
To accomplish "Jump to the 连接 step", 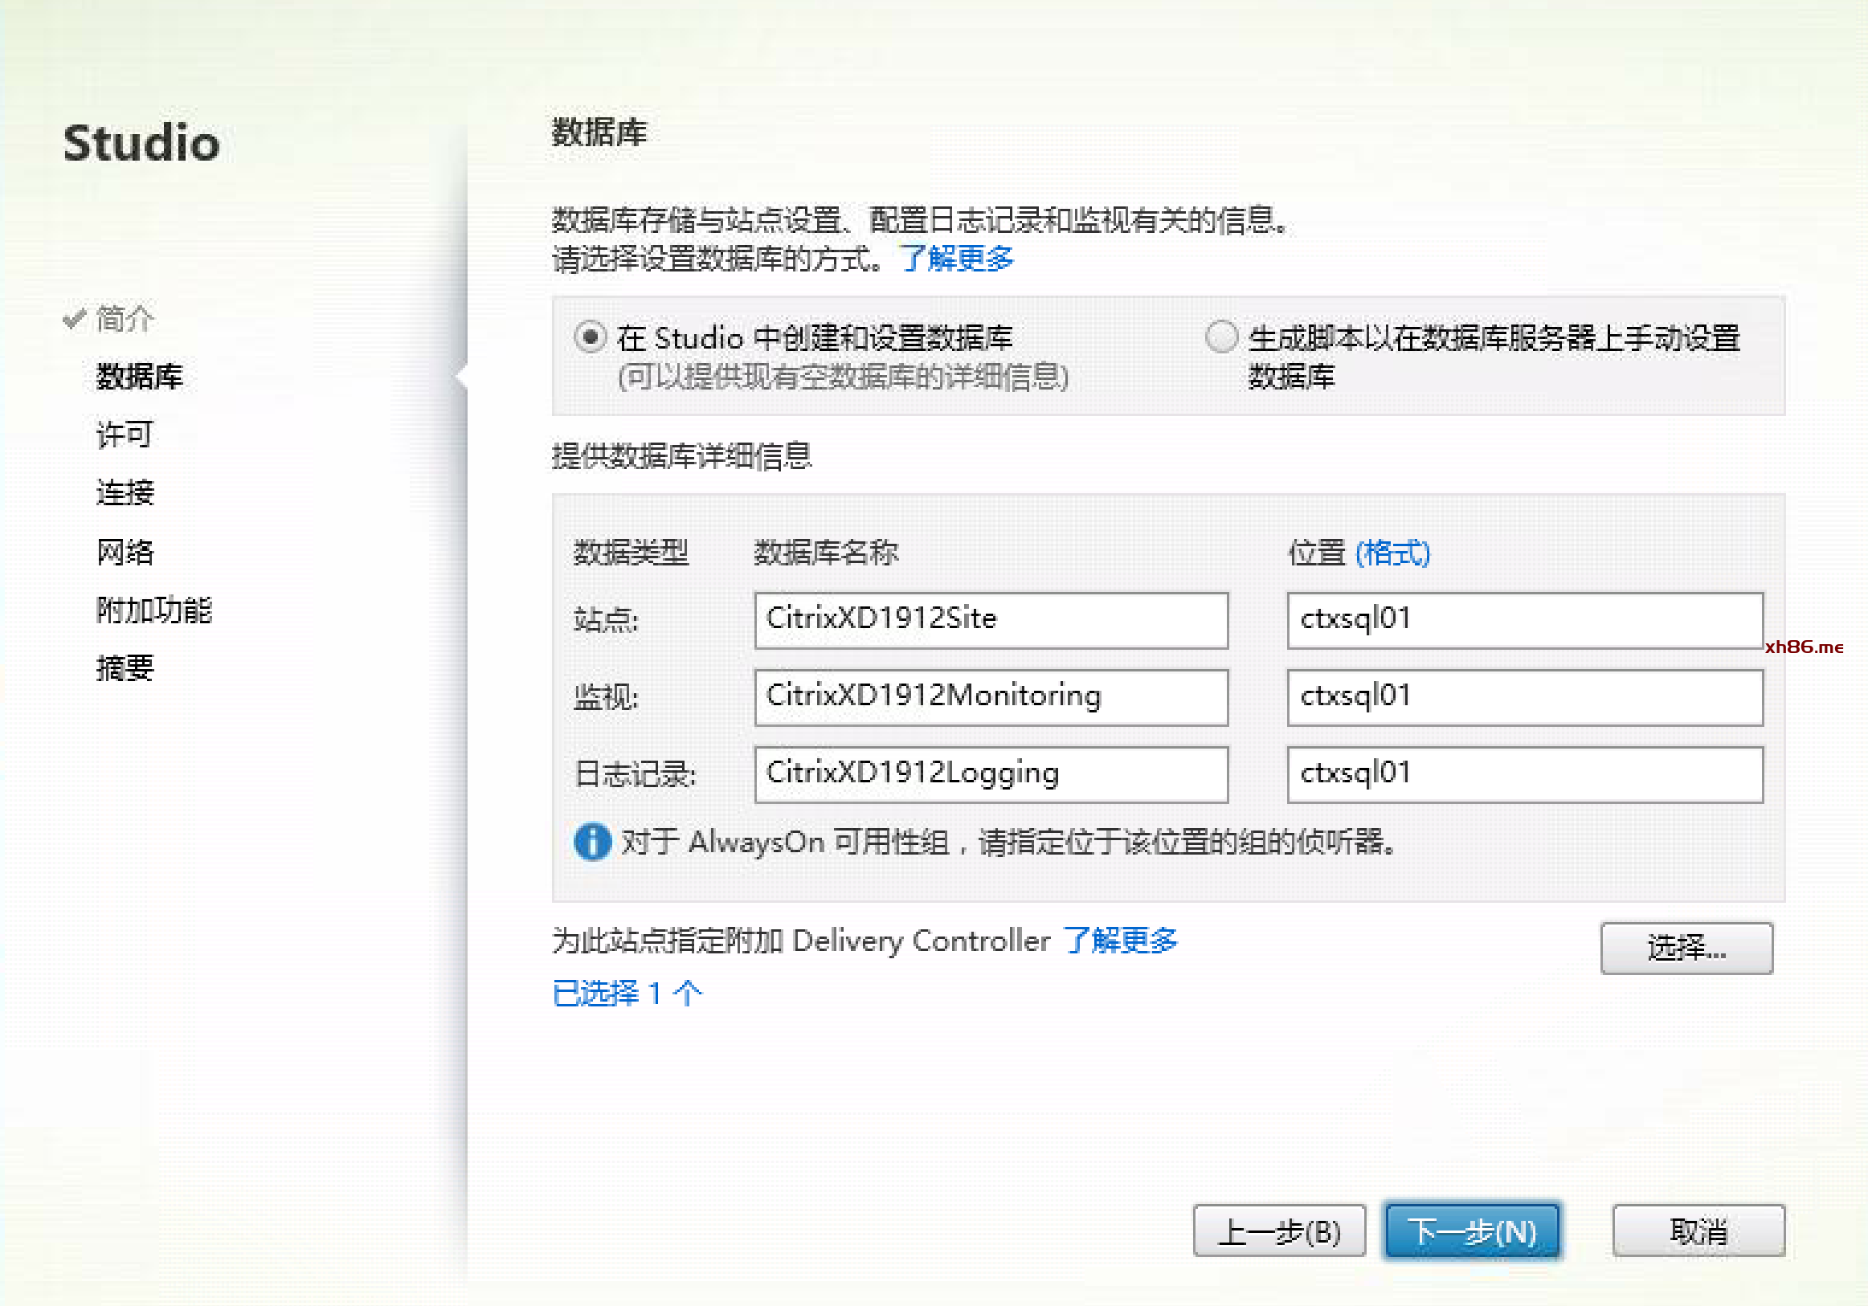I will tap(125, 493).
